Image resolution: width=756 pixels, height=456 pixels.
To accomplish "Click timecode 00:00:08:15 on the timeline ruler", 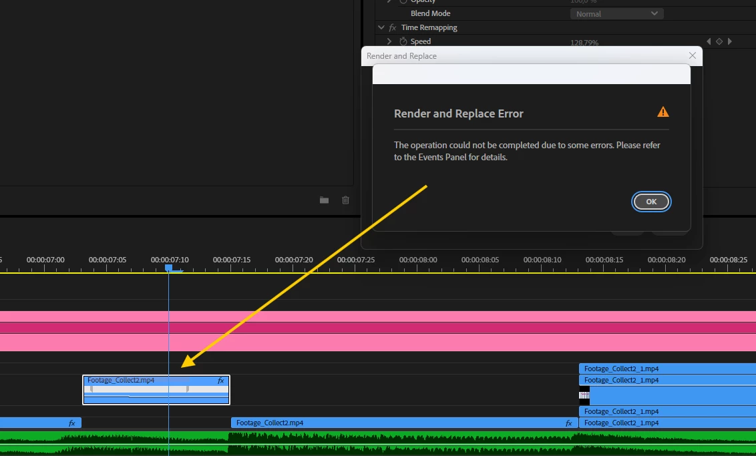I will pyautogui.click(x=604, y=259).
